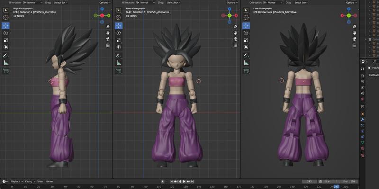Image resolution: width=379 pixels, height=189 pixels.
Task: Open Options dropdown in User Orthographic viewport
Action: [x=352, y=3]
